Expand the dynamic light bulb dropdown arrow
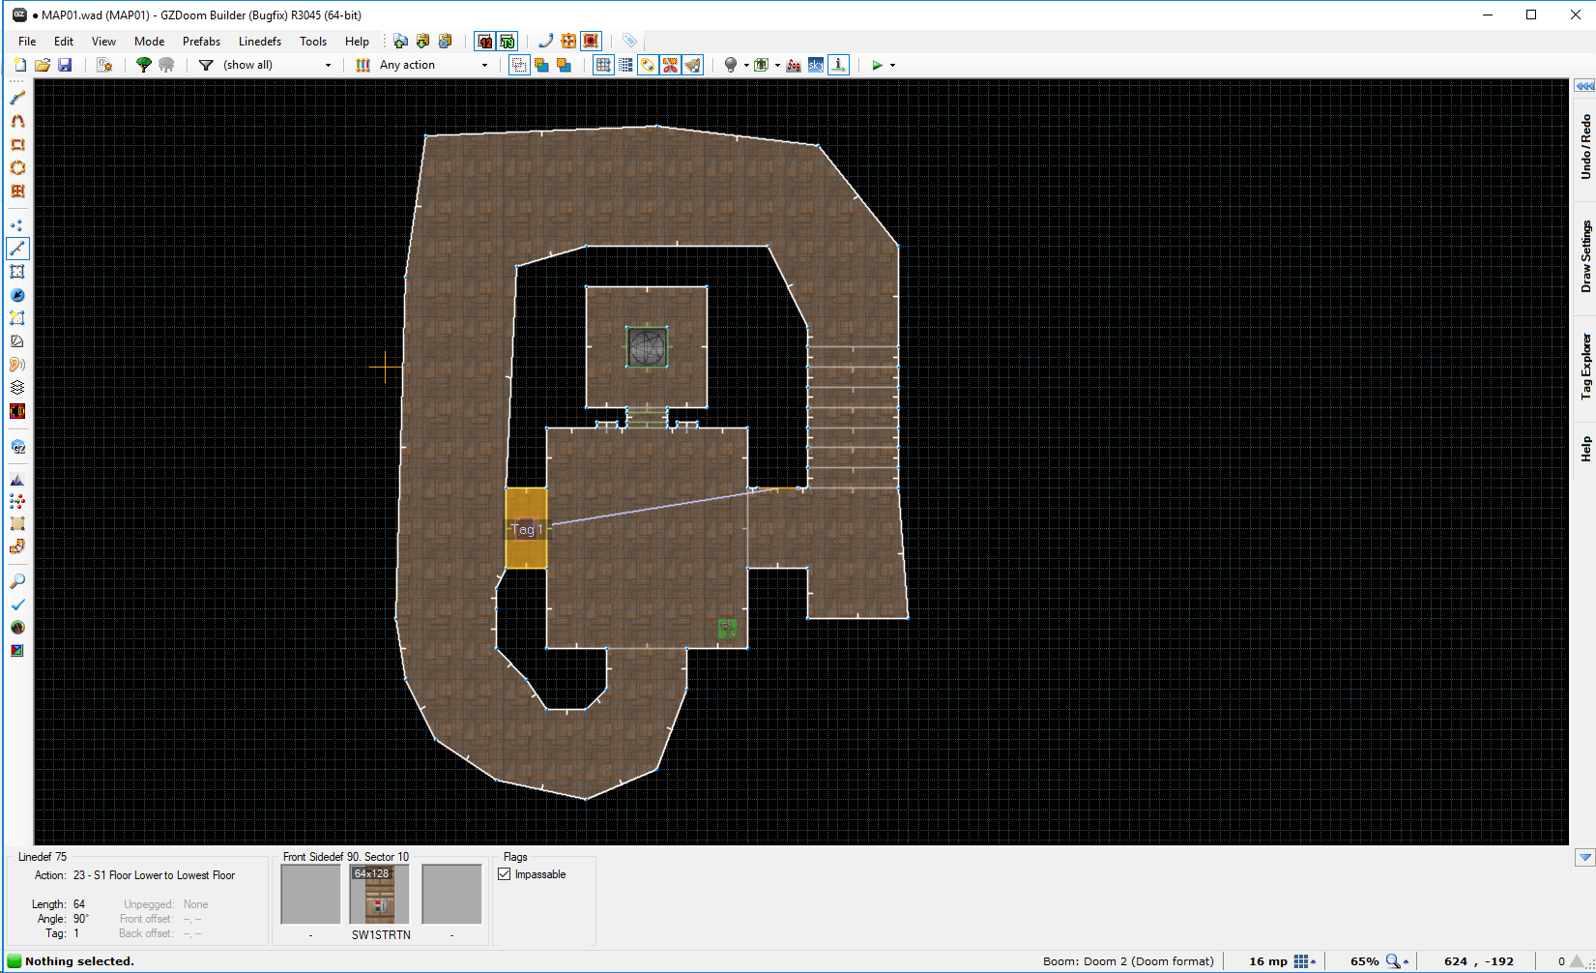 (746, 65)
